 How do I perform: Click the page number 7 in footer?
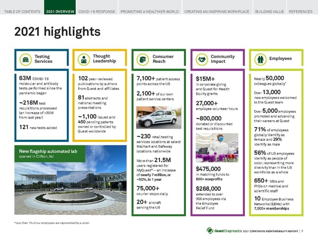302,231
